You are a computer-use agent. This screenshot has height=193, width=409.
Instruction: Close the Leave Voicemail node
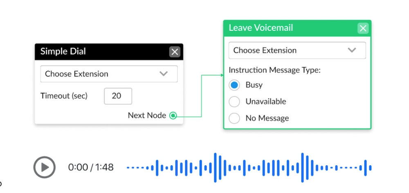pos(363,28)
